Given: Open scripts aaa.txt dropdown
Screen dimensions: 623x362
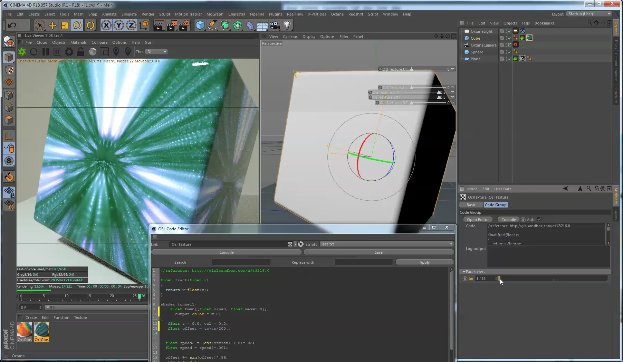Looking at the screenshot, I should (x=387, y=244).
